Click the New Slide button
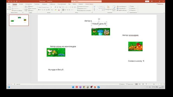The image size is (173, 97). (x=26, y=8)
